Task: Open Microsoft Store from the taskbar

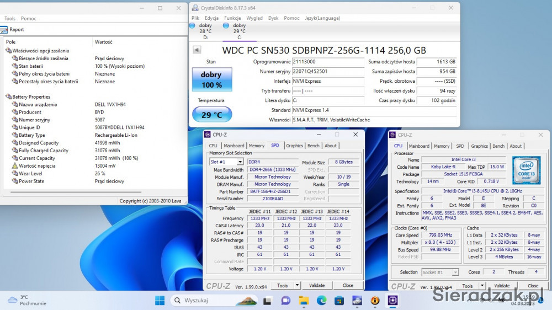Action: point(339,301)
